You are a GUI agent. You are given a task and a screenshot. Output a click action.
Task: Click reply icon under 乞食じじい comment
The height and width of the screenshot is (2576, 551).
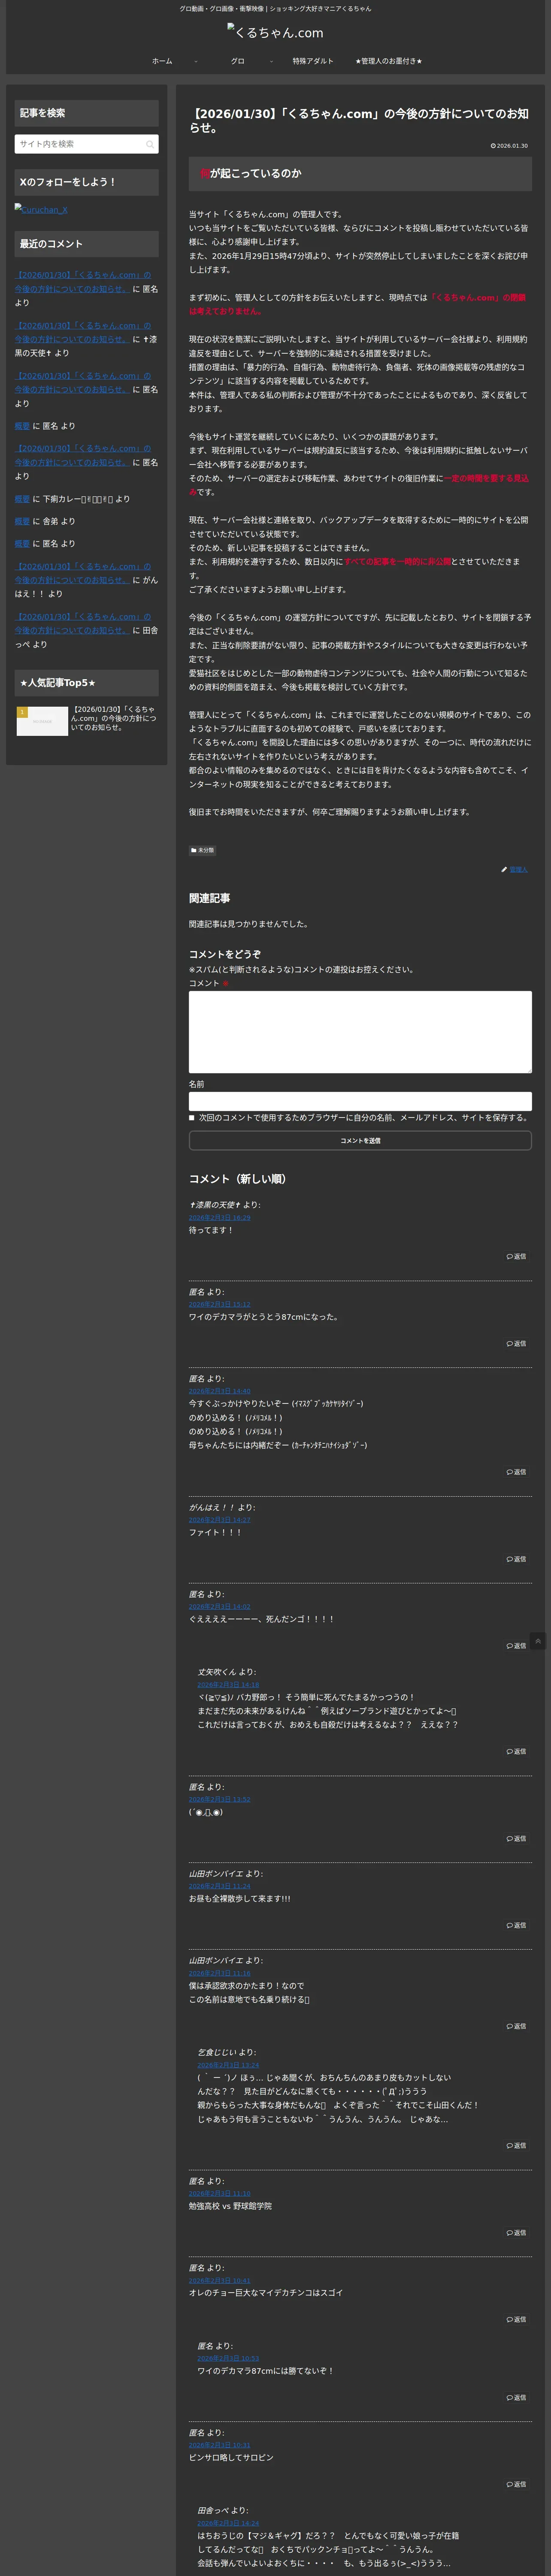click(x=516, y=2145)
